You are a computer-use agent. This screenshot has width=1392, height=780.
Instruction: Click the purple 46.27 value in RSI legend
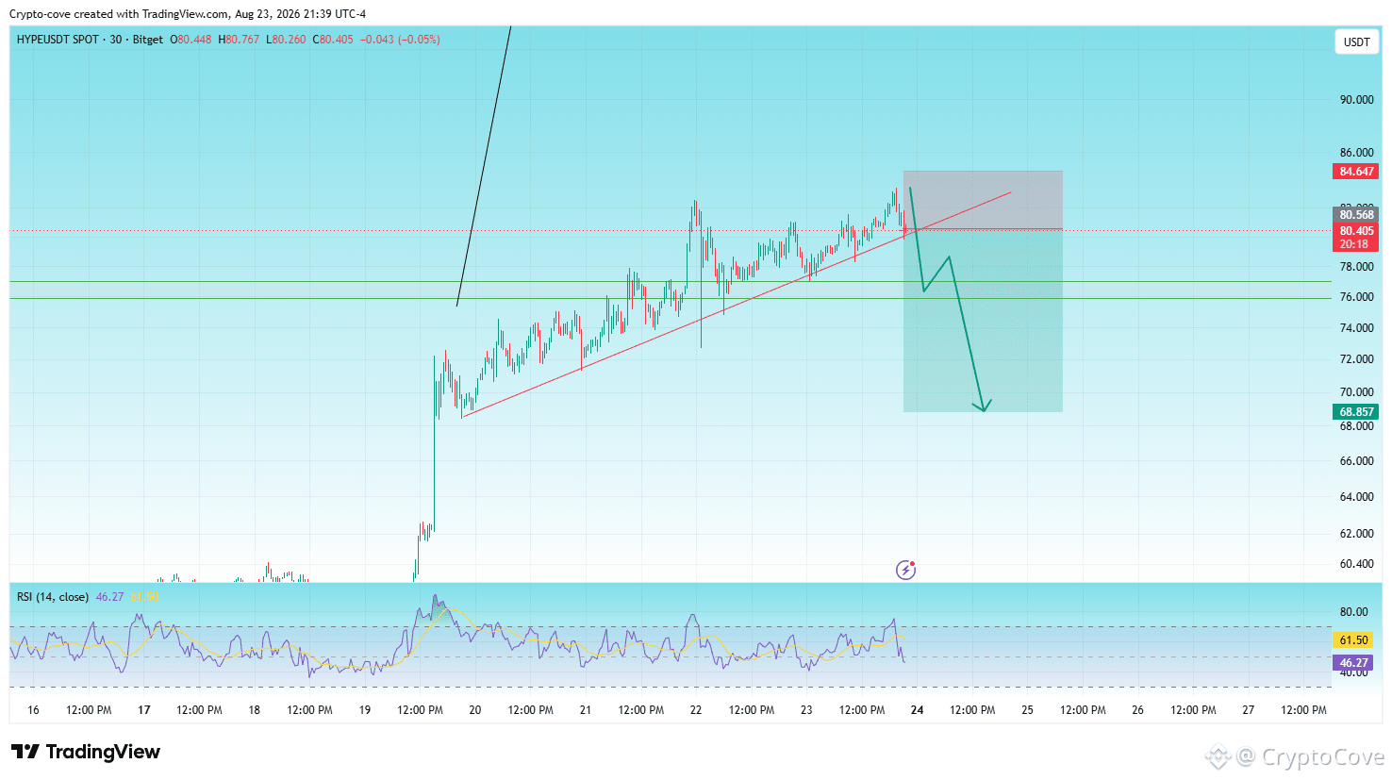coord(109,597)
